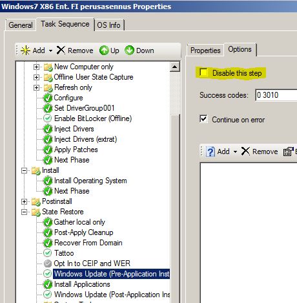
Task: Select the Options tab
Action: point(240,49)
